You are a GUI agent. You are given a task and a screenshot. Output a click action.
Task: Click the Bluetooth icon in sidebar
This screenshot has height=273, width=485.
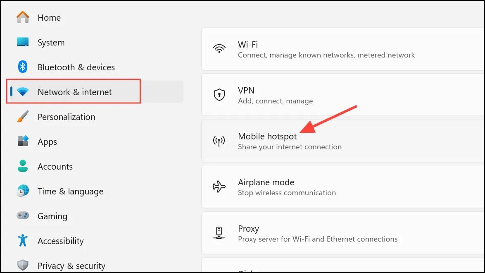[x=23, y=67]
